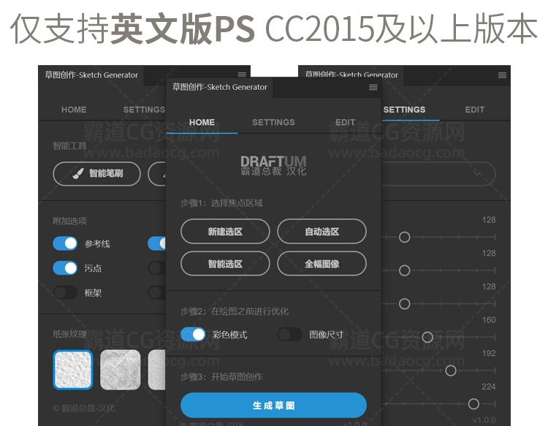Click the front panel's 草图创作-Sketch Generator title tab
Image resolution: width=548 pixels, height=426 pixels.
(219, 87)
